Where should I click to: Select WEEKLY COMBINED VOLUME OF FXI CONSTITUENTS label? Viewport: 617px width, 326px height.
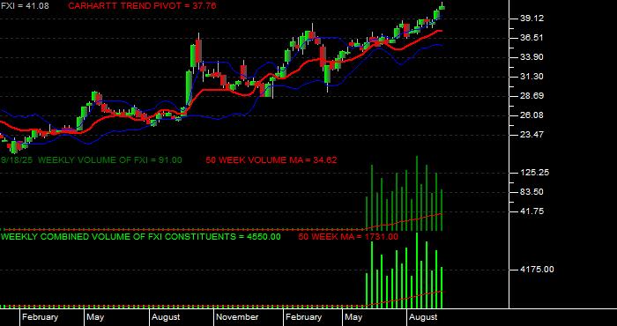pos(141,237)
